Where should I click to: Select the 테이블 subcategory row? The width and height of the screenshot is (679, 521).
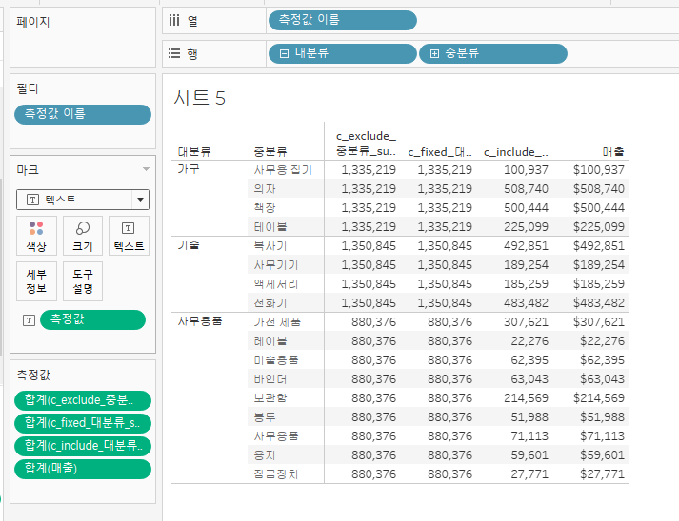pos(270,227)
